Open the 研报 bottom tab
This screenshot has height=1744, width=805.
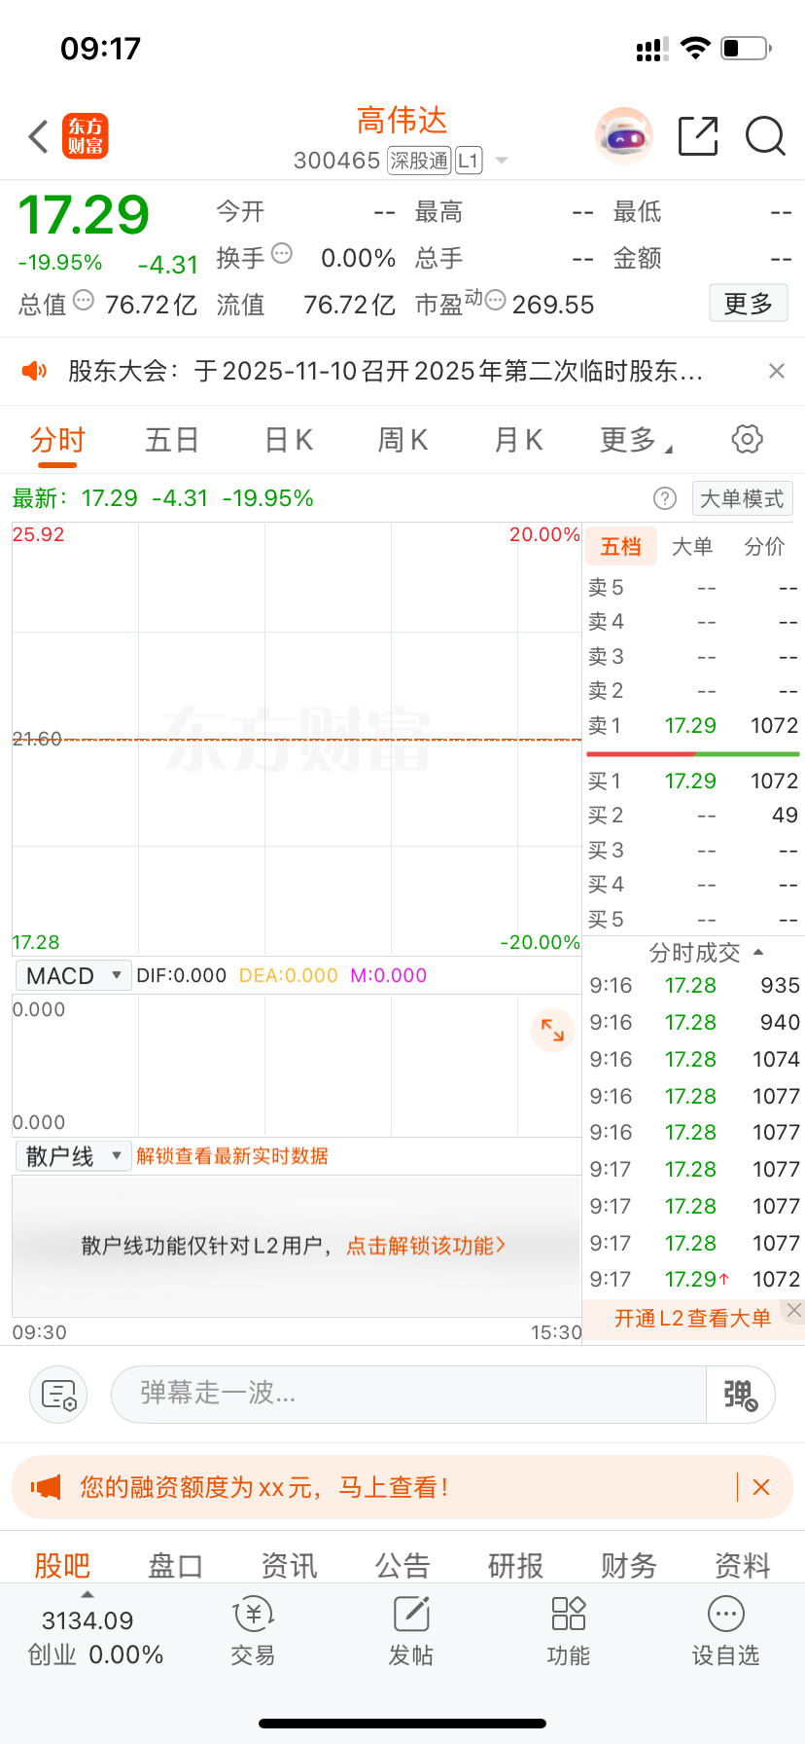(x=515, y=1565)
